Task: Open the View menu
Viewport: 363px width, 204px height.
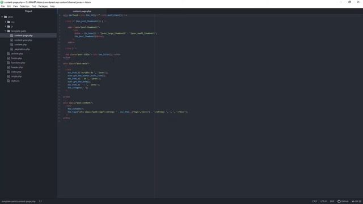Action: (15, 6)
